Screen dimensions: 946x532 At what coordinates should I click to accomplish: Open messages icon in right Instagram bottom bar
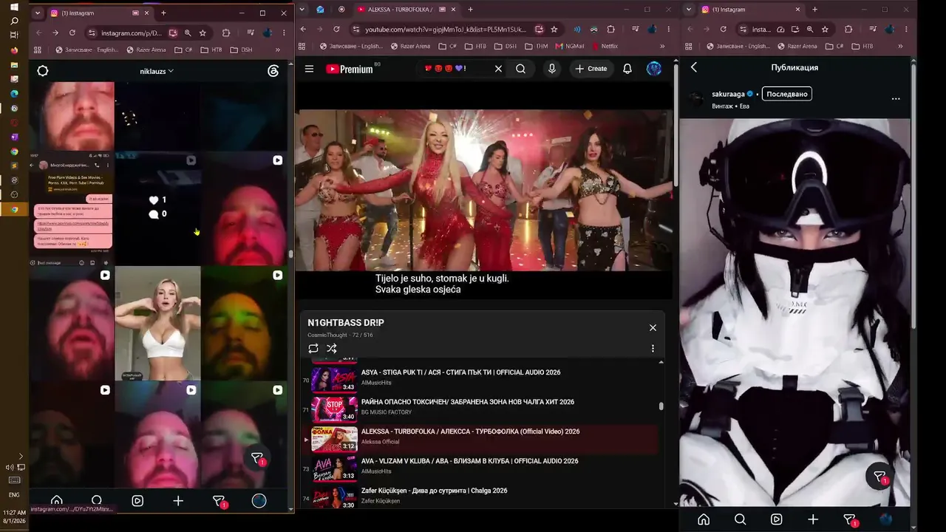[850, 520]
